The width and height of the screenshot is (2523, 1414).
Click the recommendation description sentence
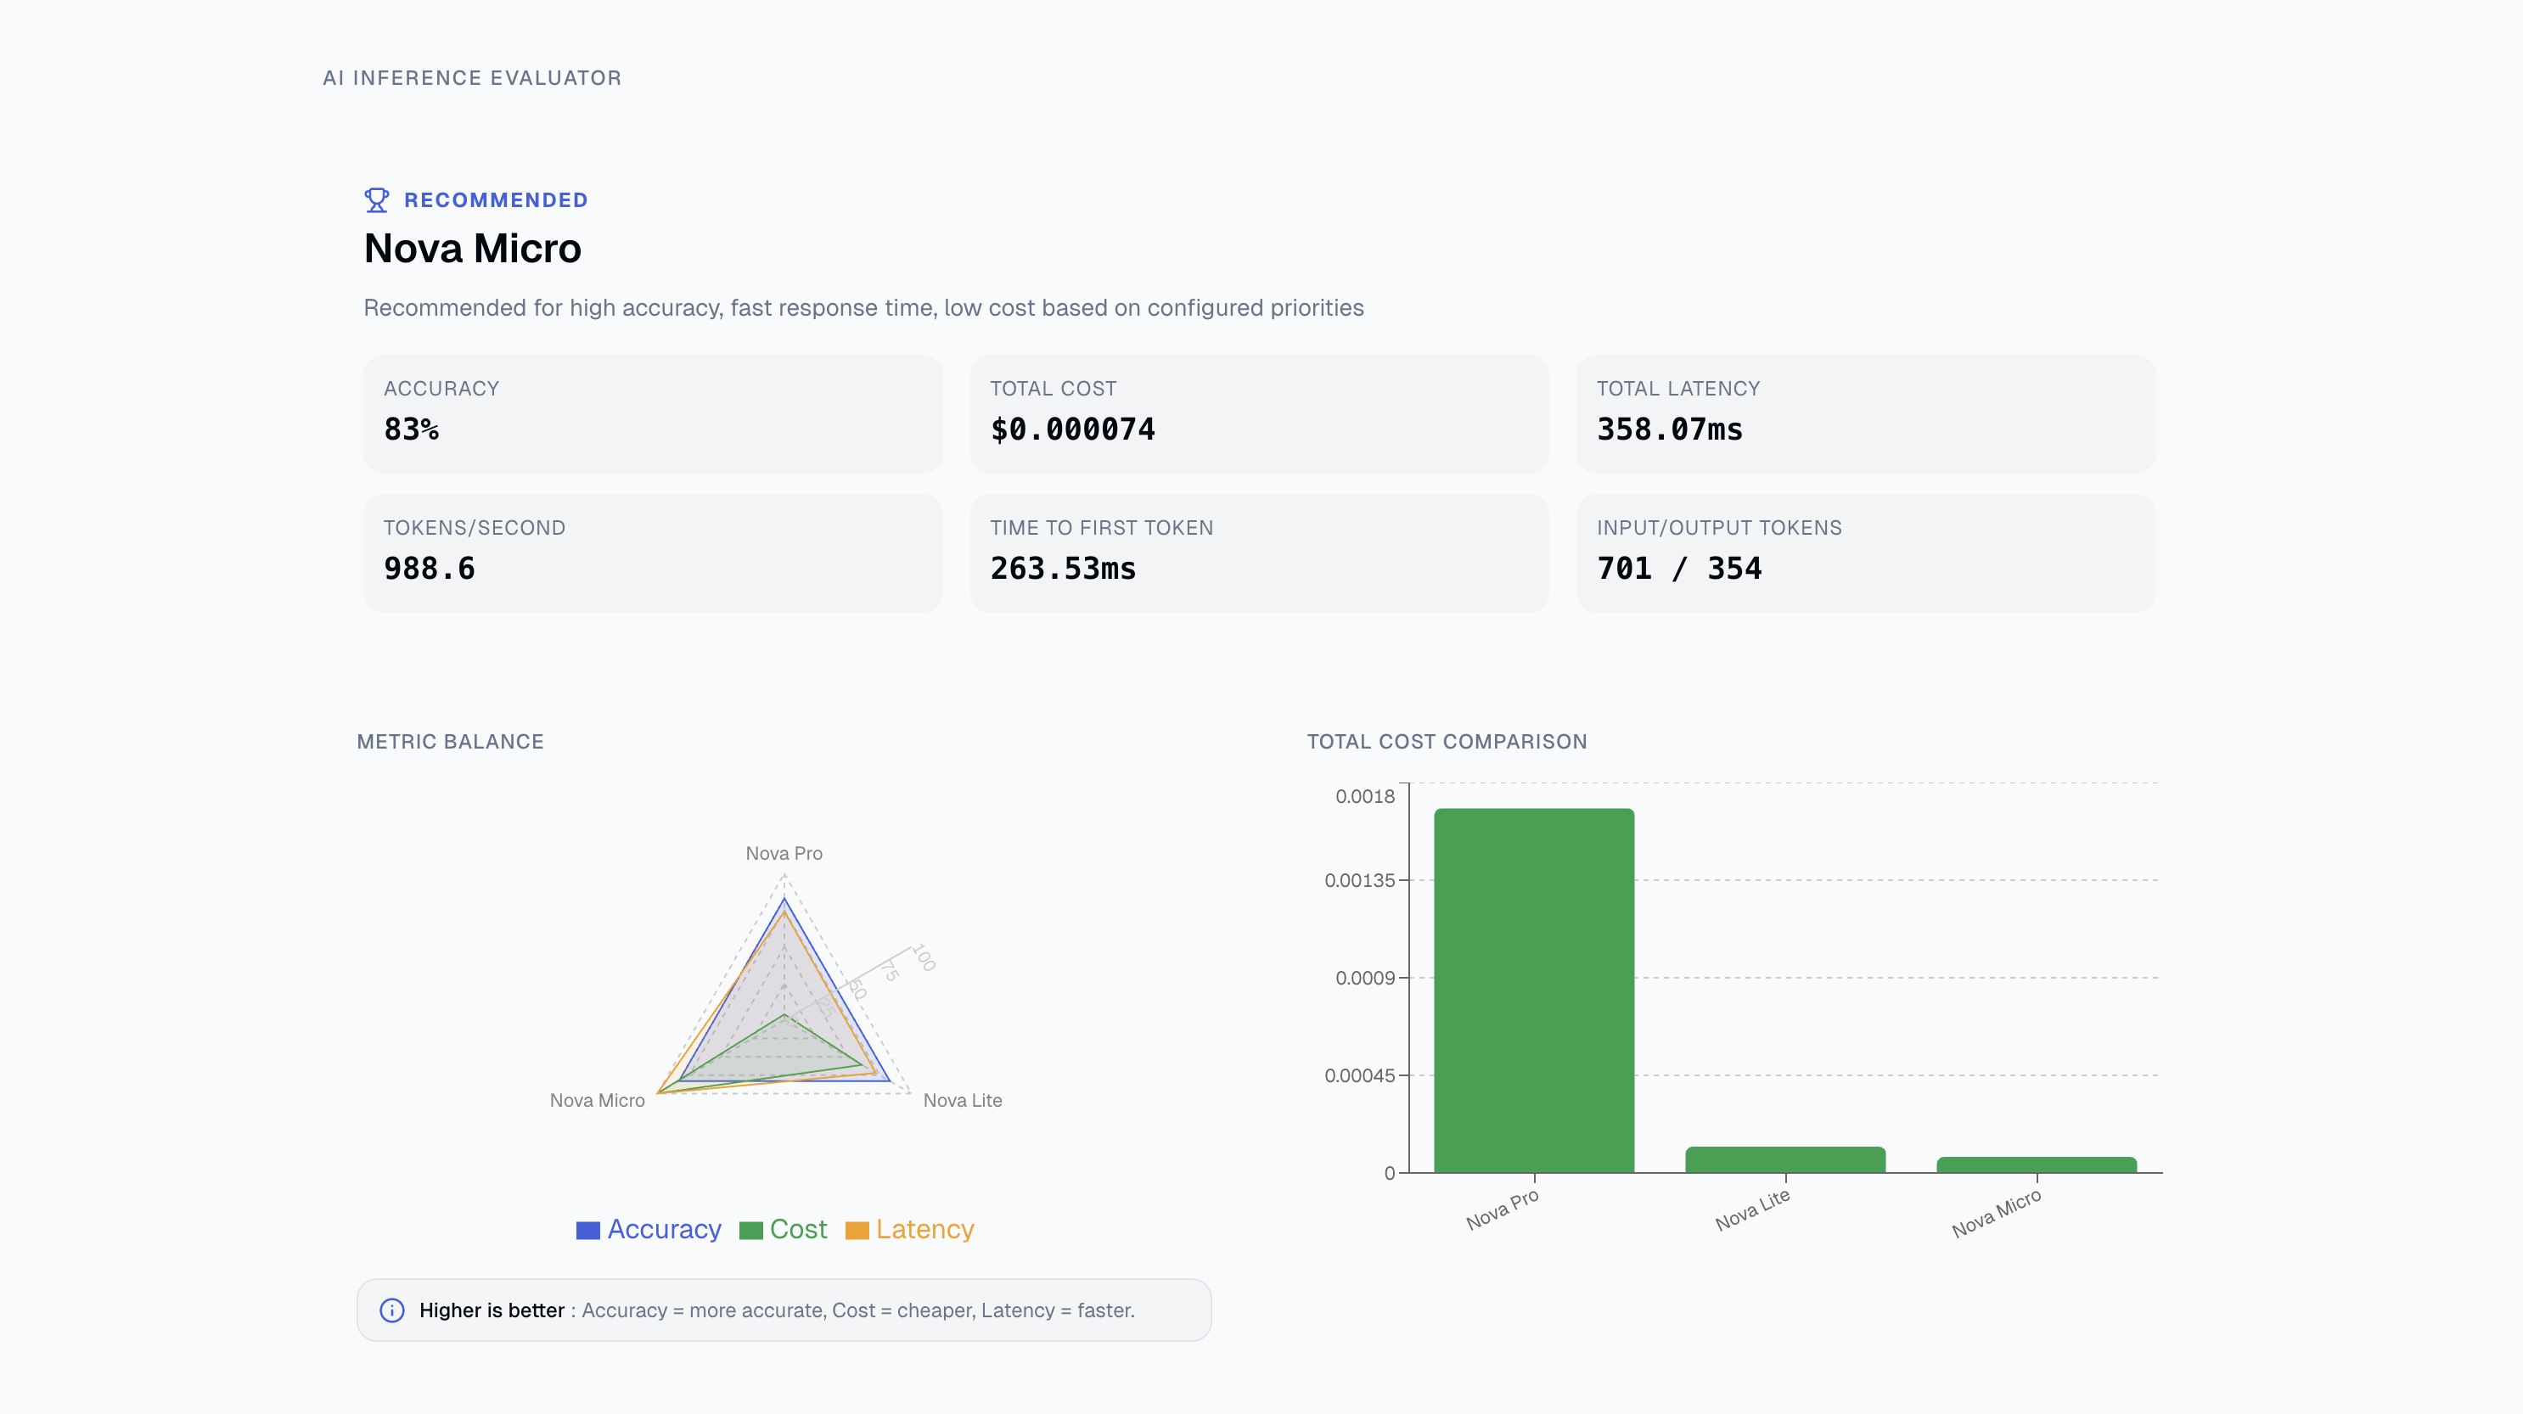(x=864, y=307)
